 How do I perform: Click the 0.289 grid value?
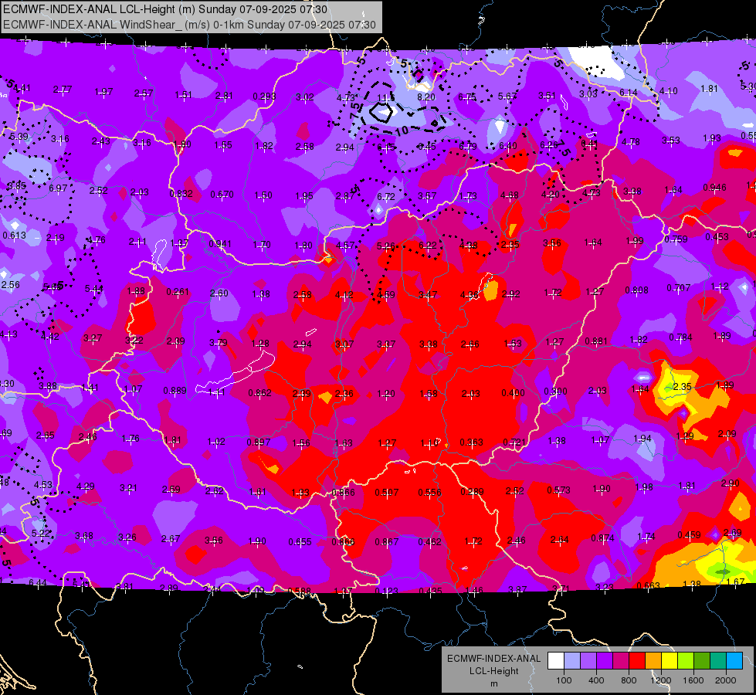472,492
